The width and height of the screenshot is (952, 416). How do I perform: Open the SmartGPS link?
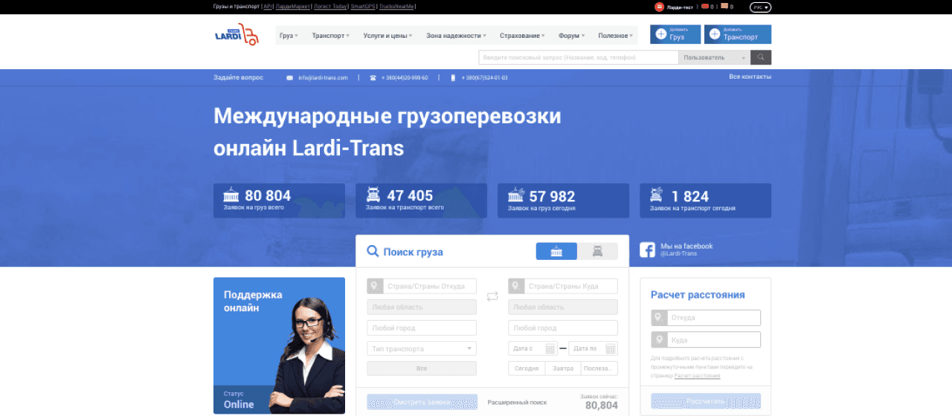pyautogui.click(x=363, y=7)
